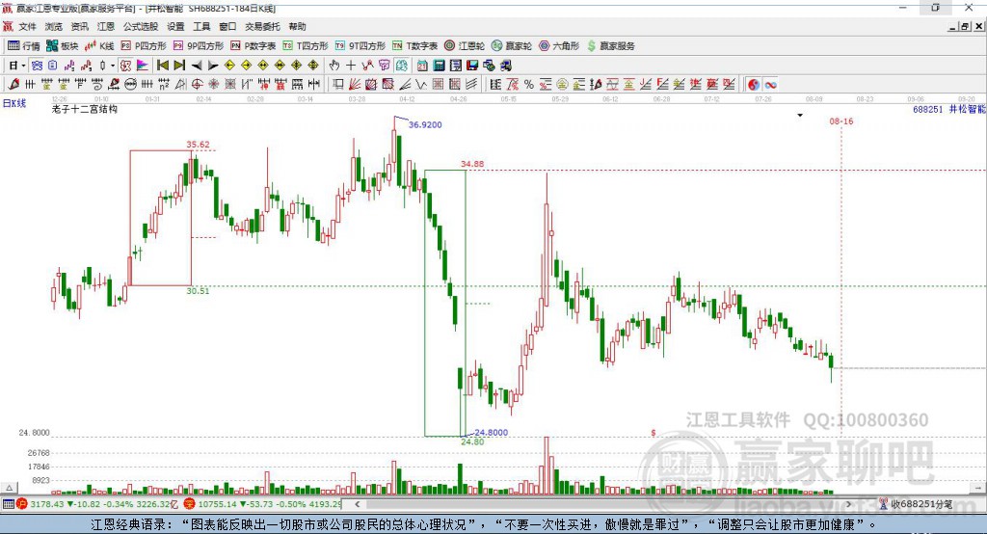The height and width of the screenshot is (534, 987).
Task: Open the 赢家轮 wheel tool
Action: pyautogui.click(x=511, y=46)
